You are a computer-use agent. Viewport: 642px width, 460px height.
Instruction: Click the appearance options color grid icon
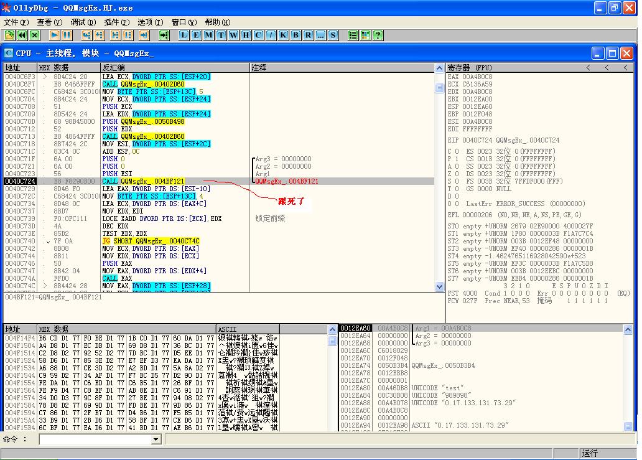pos(365,35)
